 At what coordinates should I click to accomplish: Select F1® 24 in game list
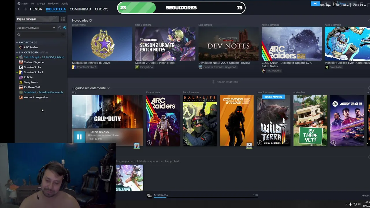pyautogui.click(x=28, y=77)
